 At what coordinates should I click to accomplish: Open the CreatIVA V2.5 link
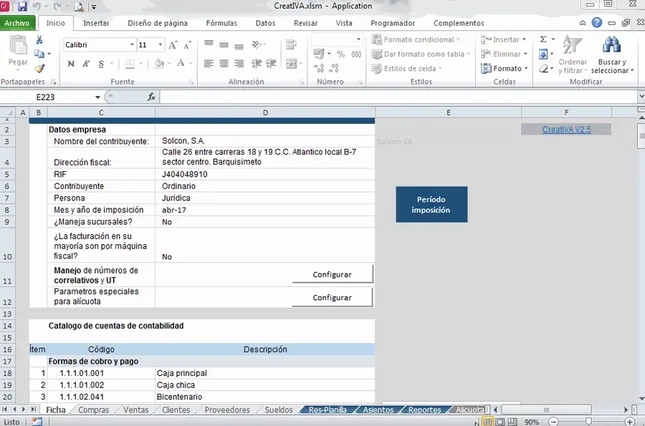click(x=566, y=130)
